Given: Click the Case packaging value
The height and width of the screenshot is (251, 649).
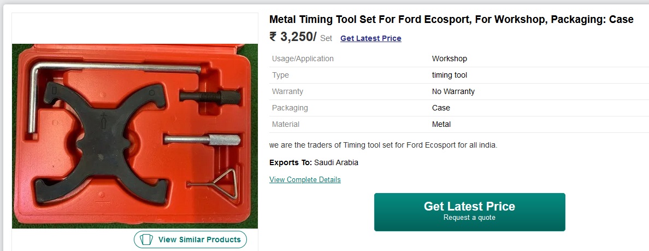Looking at the screenshot, I should click(x=441, y=108).
